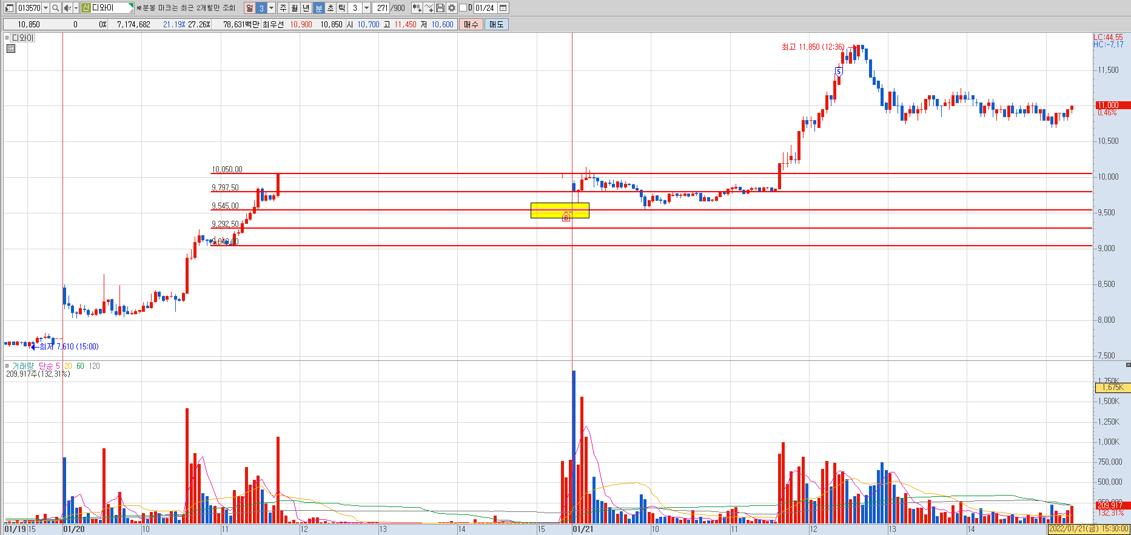This screenshot has width=1131, height=535.
Task: Switch to 년 (yearly) chart
Action: point(306,8)
